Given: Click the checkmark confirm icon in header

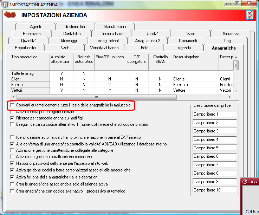Looking at the screenshot, I should [250, 15].
